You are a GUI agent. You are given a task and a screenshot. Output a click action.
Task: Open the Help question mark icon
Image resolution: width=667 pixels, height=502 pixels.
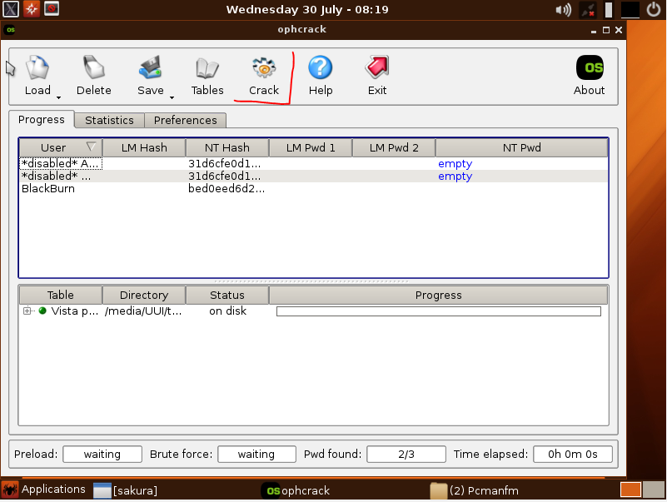coord(321,67)
